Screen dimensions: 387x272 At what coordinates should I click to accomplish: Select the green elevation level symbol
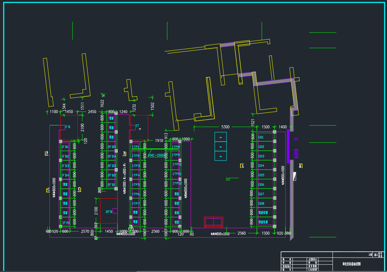(229, 179)
